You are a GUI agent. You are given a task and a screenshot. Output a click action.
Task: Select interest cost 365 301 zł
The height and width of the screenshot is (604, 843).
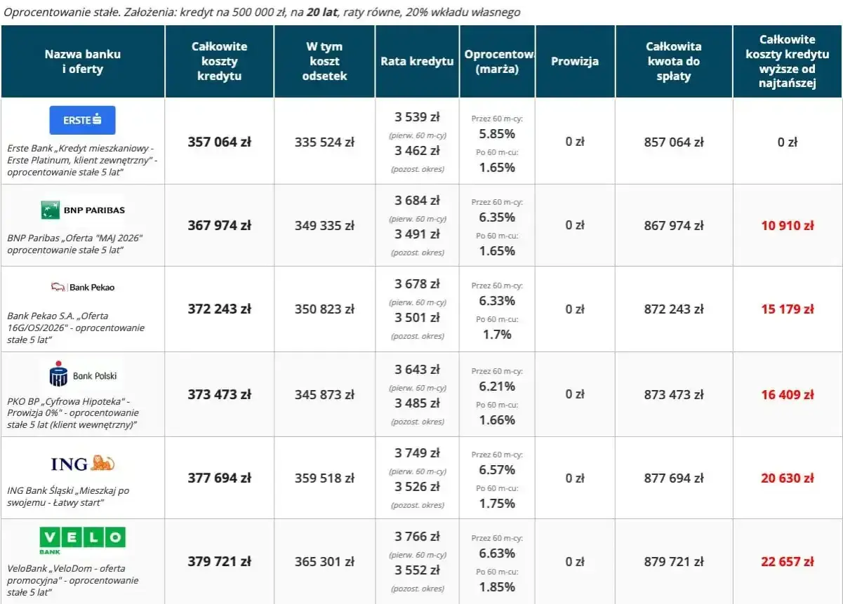(325, 561)
